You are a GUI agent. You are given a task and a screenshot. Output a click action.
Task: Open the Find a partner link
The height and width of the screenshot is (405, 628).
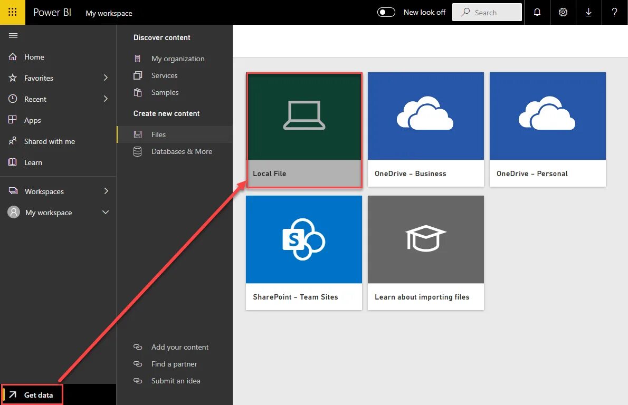pos(174,364)
